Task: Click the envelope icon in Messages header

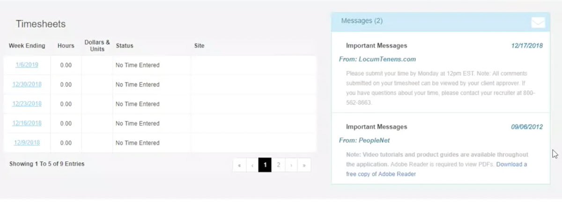Action: (538, 23)
